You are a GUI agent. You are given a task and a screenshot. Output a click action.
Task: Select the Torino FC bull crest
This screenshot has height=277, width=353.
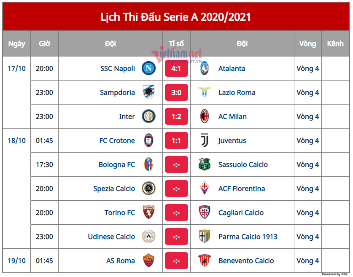pyautogui.click(x=148, y=212)
